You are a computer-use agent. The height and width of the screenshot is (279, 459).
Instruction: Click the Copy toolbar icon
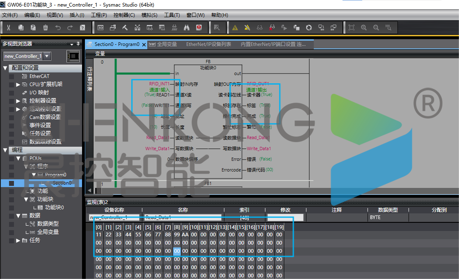pyautogui.click(x=21, y=27)
